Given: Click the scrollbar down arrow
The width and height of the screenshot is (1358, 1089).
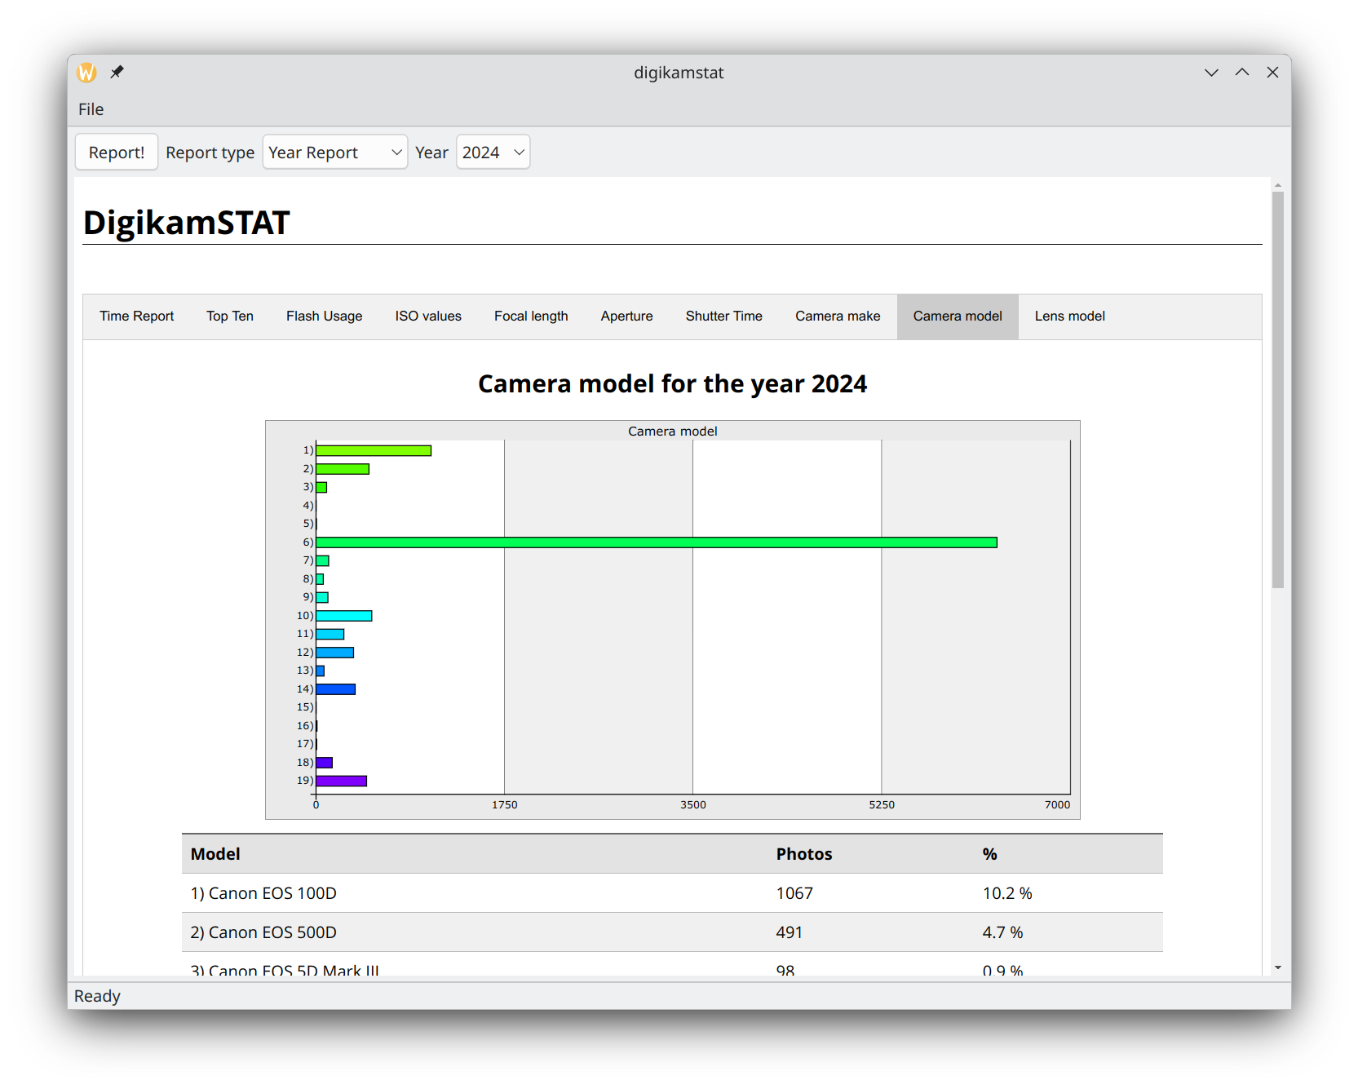Looking at the screenshot, I should pos(1278,967).
